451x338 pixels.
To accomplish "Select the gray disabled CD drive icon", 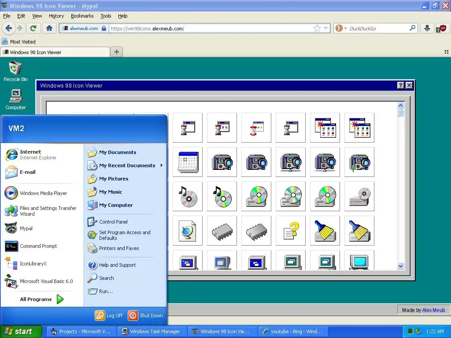I will [359, 196].
